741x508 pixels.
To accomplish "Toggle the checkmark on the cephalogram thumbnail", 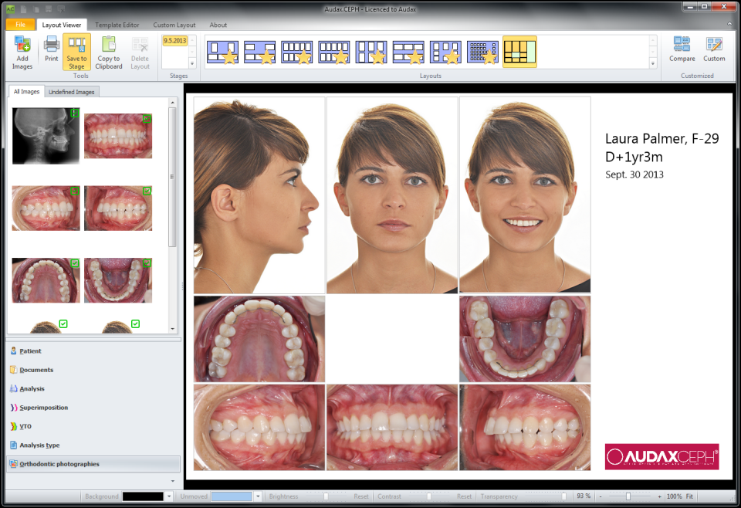I will point(73,113).
